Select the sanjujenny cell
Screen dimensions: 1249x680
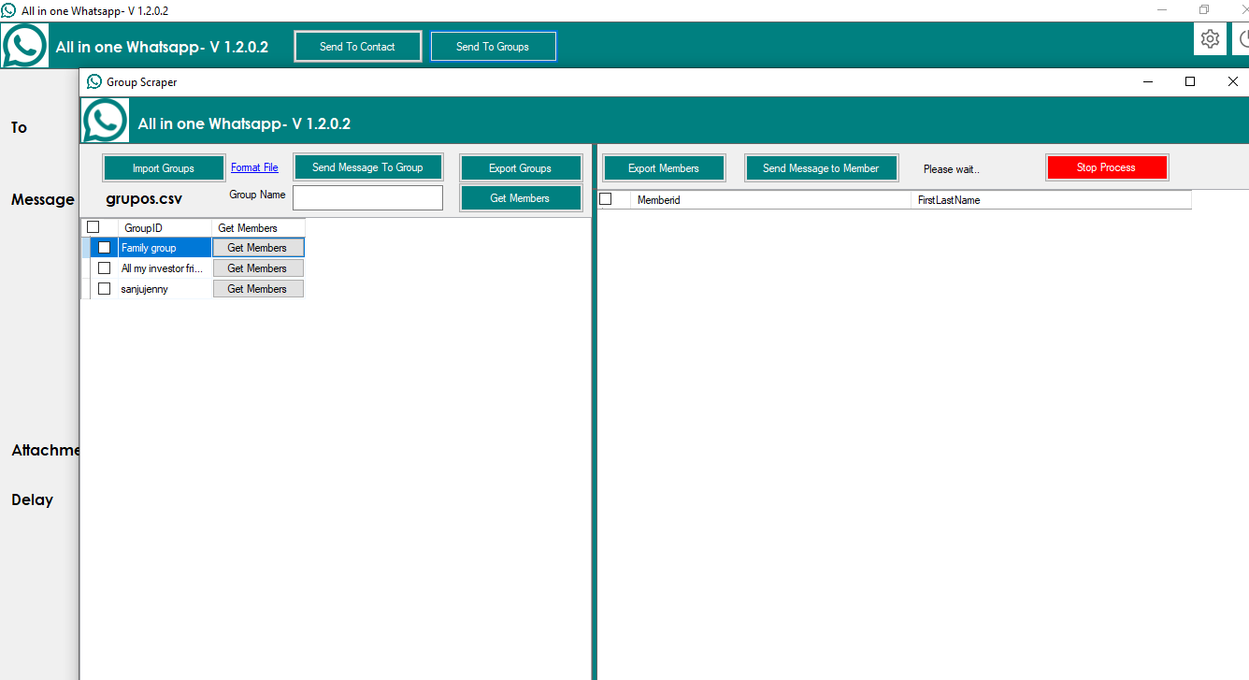(165, 289)
